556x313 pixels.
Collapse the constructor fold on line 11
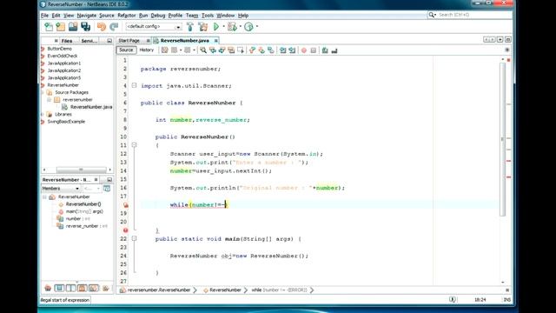point(134,145)
